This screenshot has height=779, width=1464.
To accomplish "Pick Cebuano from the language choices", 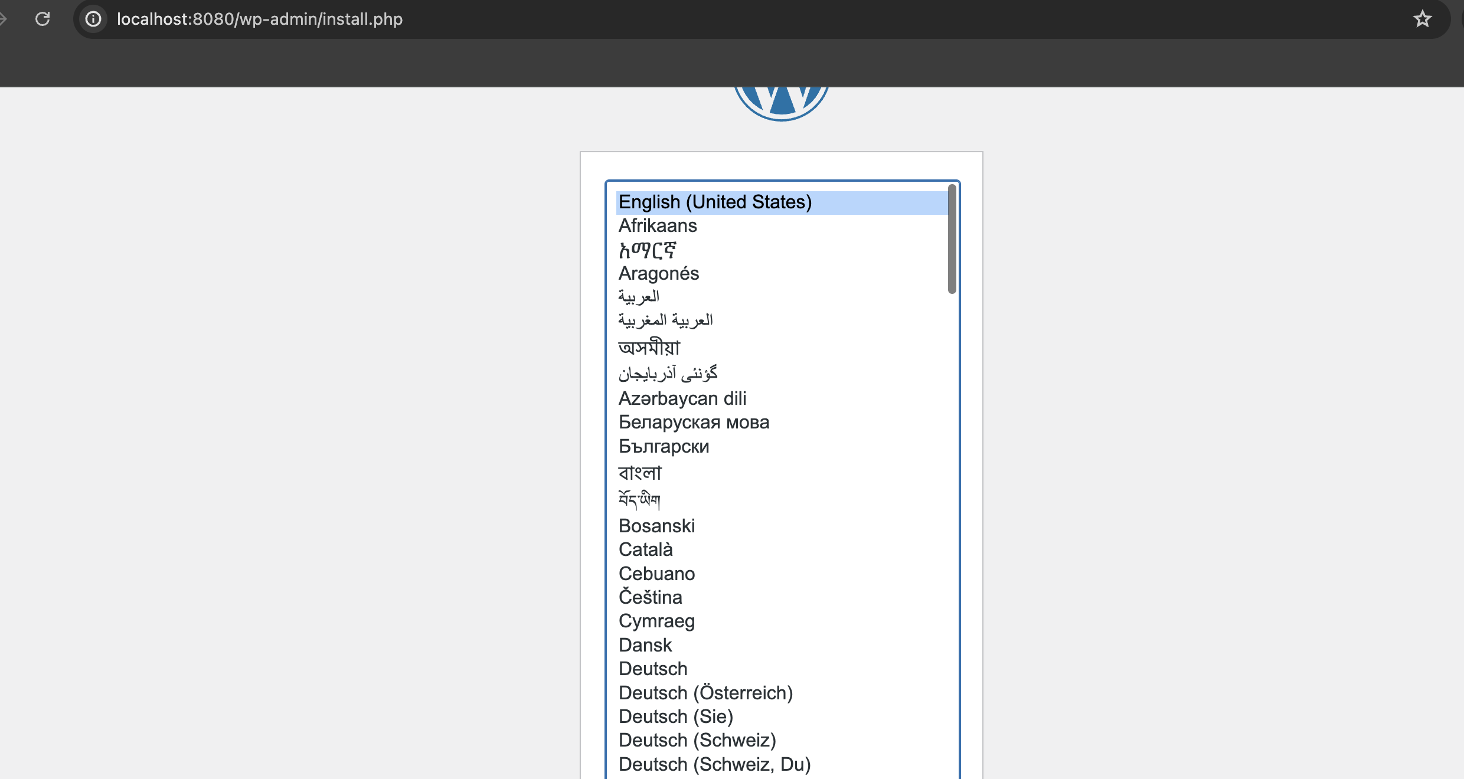I will click(x=656, y=573).
